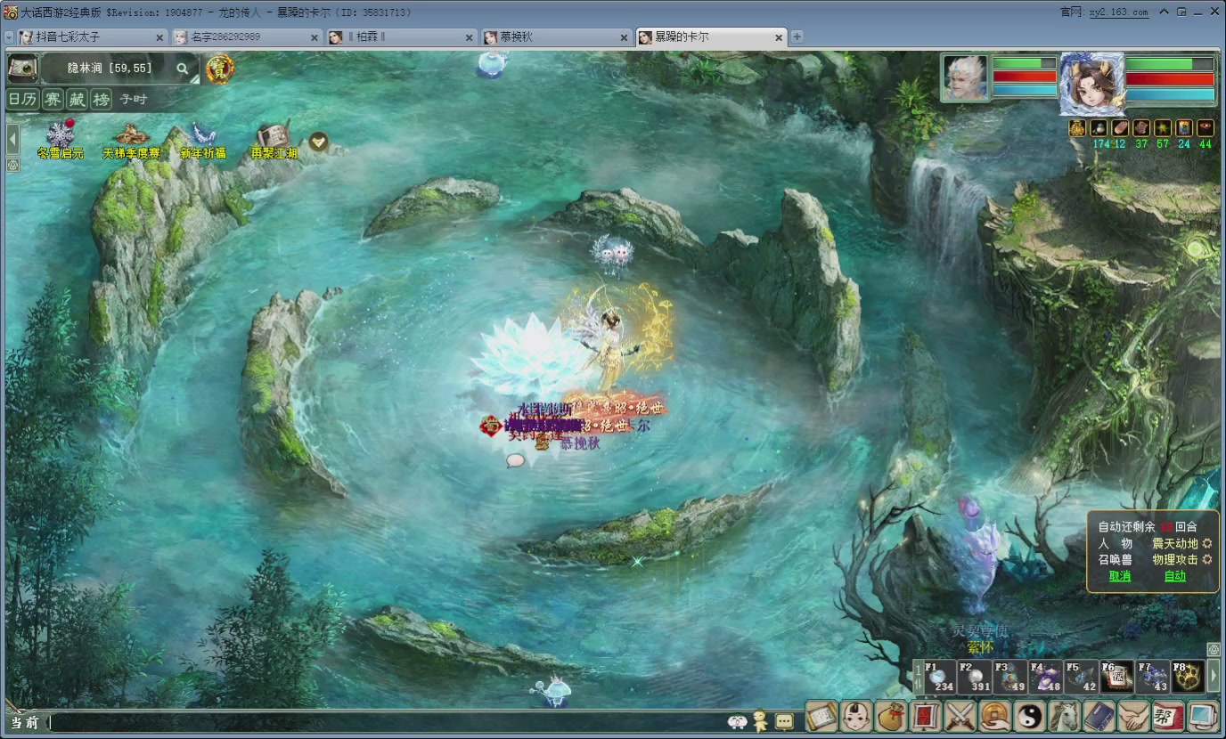
Task: Open the character face icon
Action: (856, 716)
